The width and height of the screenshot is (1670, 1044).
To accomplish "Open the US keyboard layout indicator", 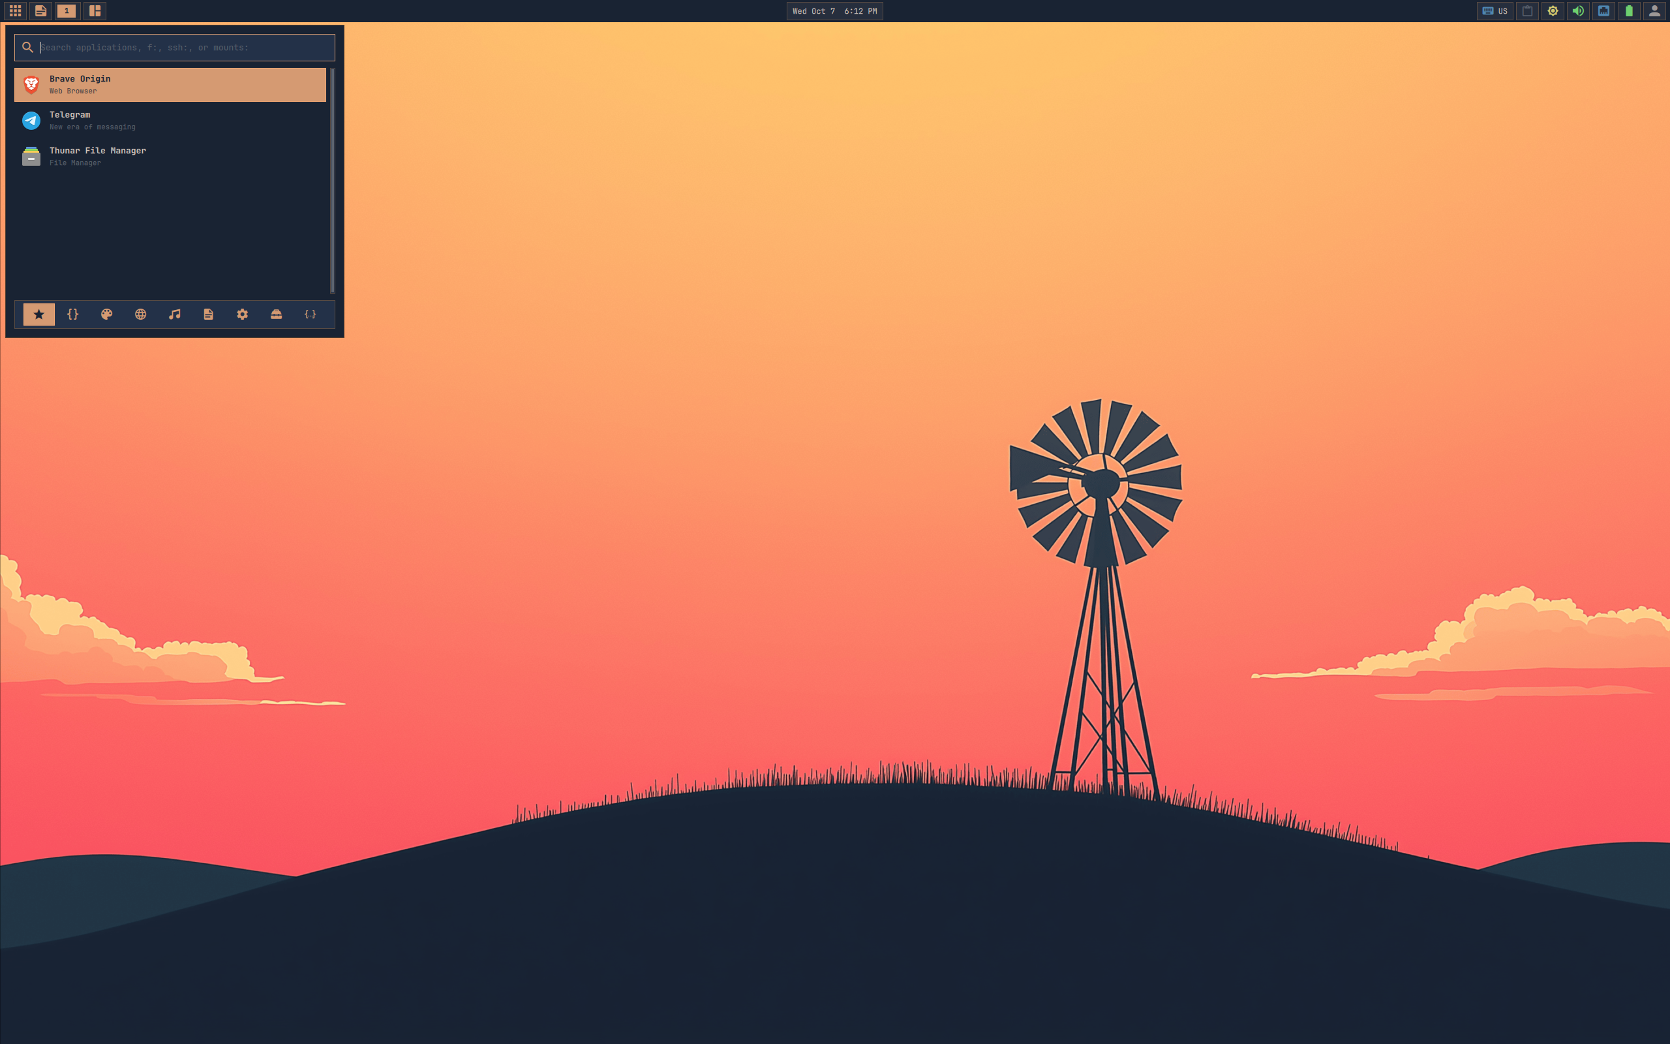I will click(1495, 11).
